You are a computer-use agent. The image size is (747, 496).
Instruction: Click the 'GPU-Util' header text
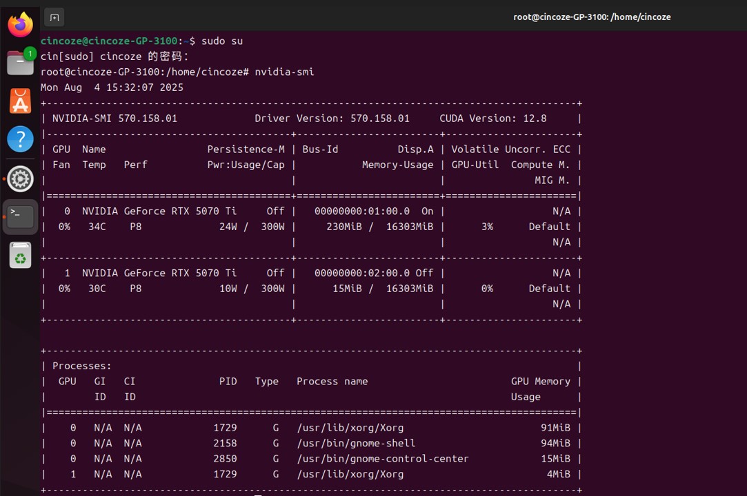(x=475, y=165)
